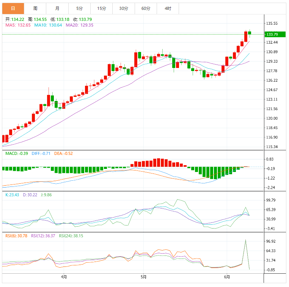Click the 低:133.18 low price text
This screenshot has height=287, width=289.
click(x=60, y=19)
